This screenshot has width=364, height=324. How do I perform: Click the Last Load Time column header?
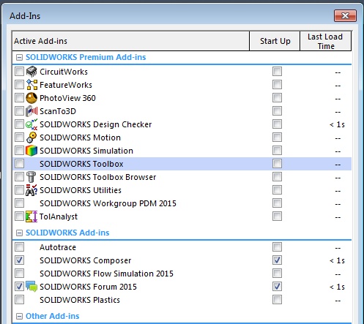325,41
